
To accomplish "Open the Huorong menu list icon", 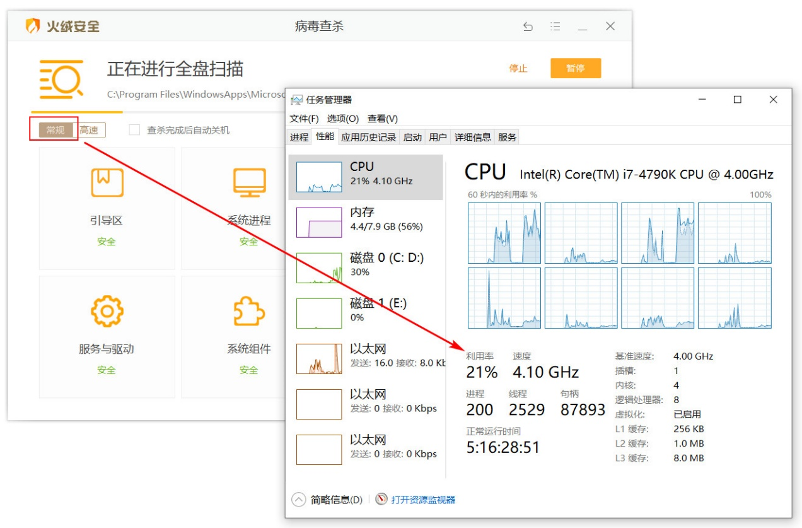I will click(555, 26).
